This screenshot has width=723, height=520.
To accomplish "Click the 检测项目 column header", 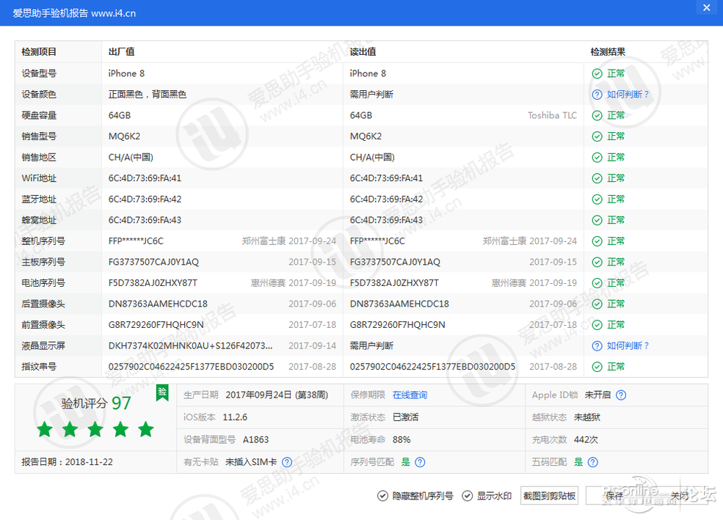I will [39, 52].
